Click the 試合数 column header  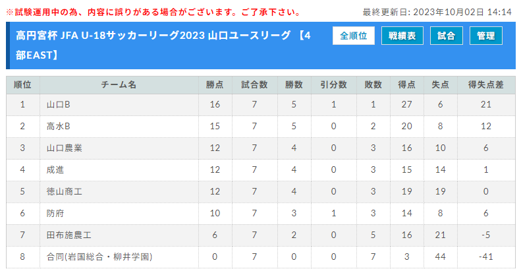click(254, 85)
